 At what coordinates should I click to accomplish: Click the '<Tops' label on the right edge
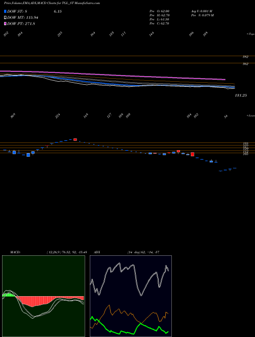click(251, 34)
